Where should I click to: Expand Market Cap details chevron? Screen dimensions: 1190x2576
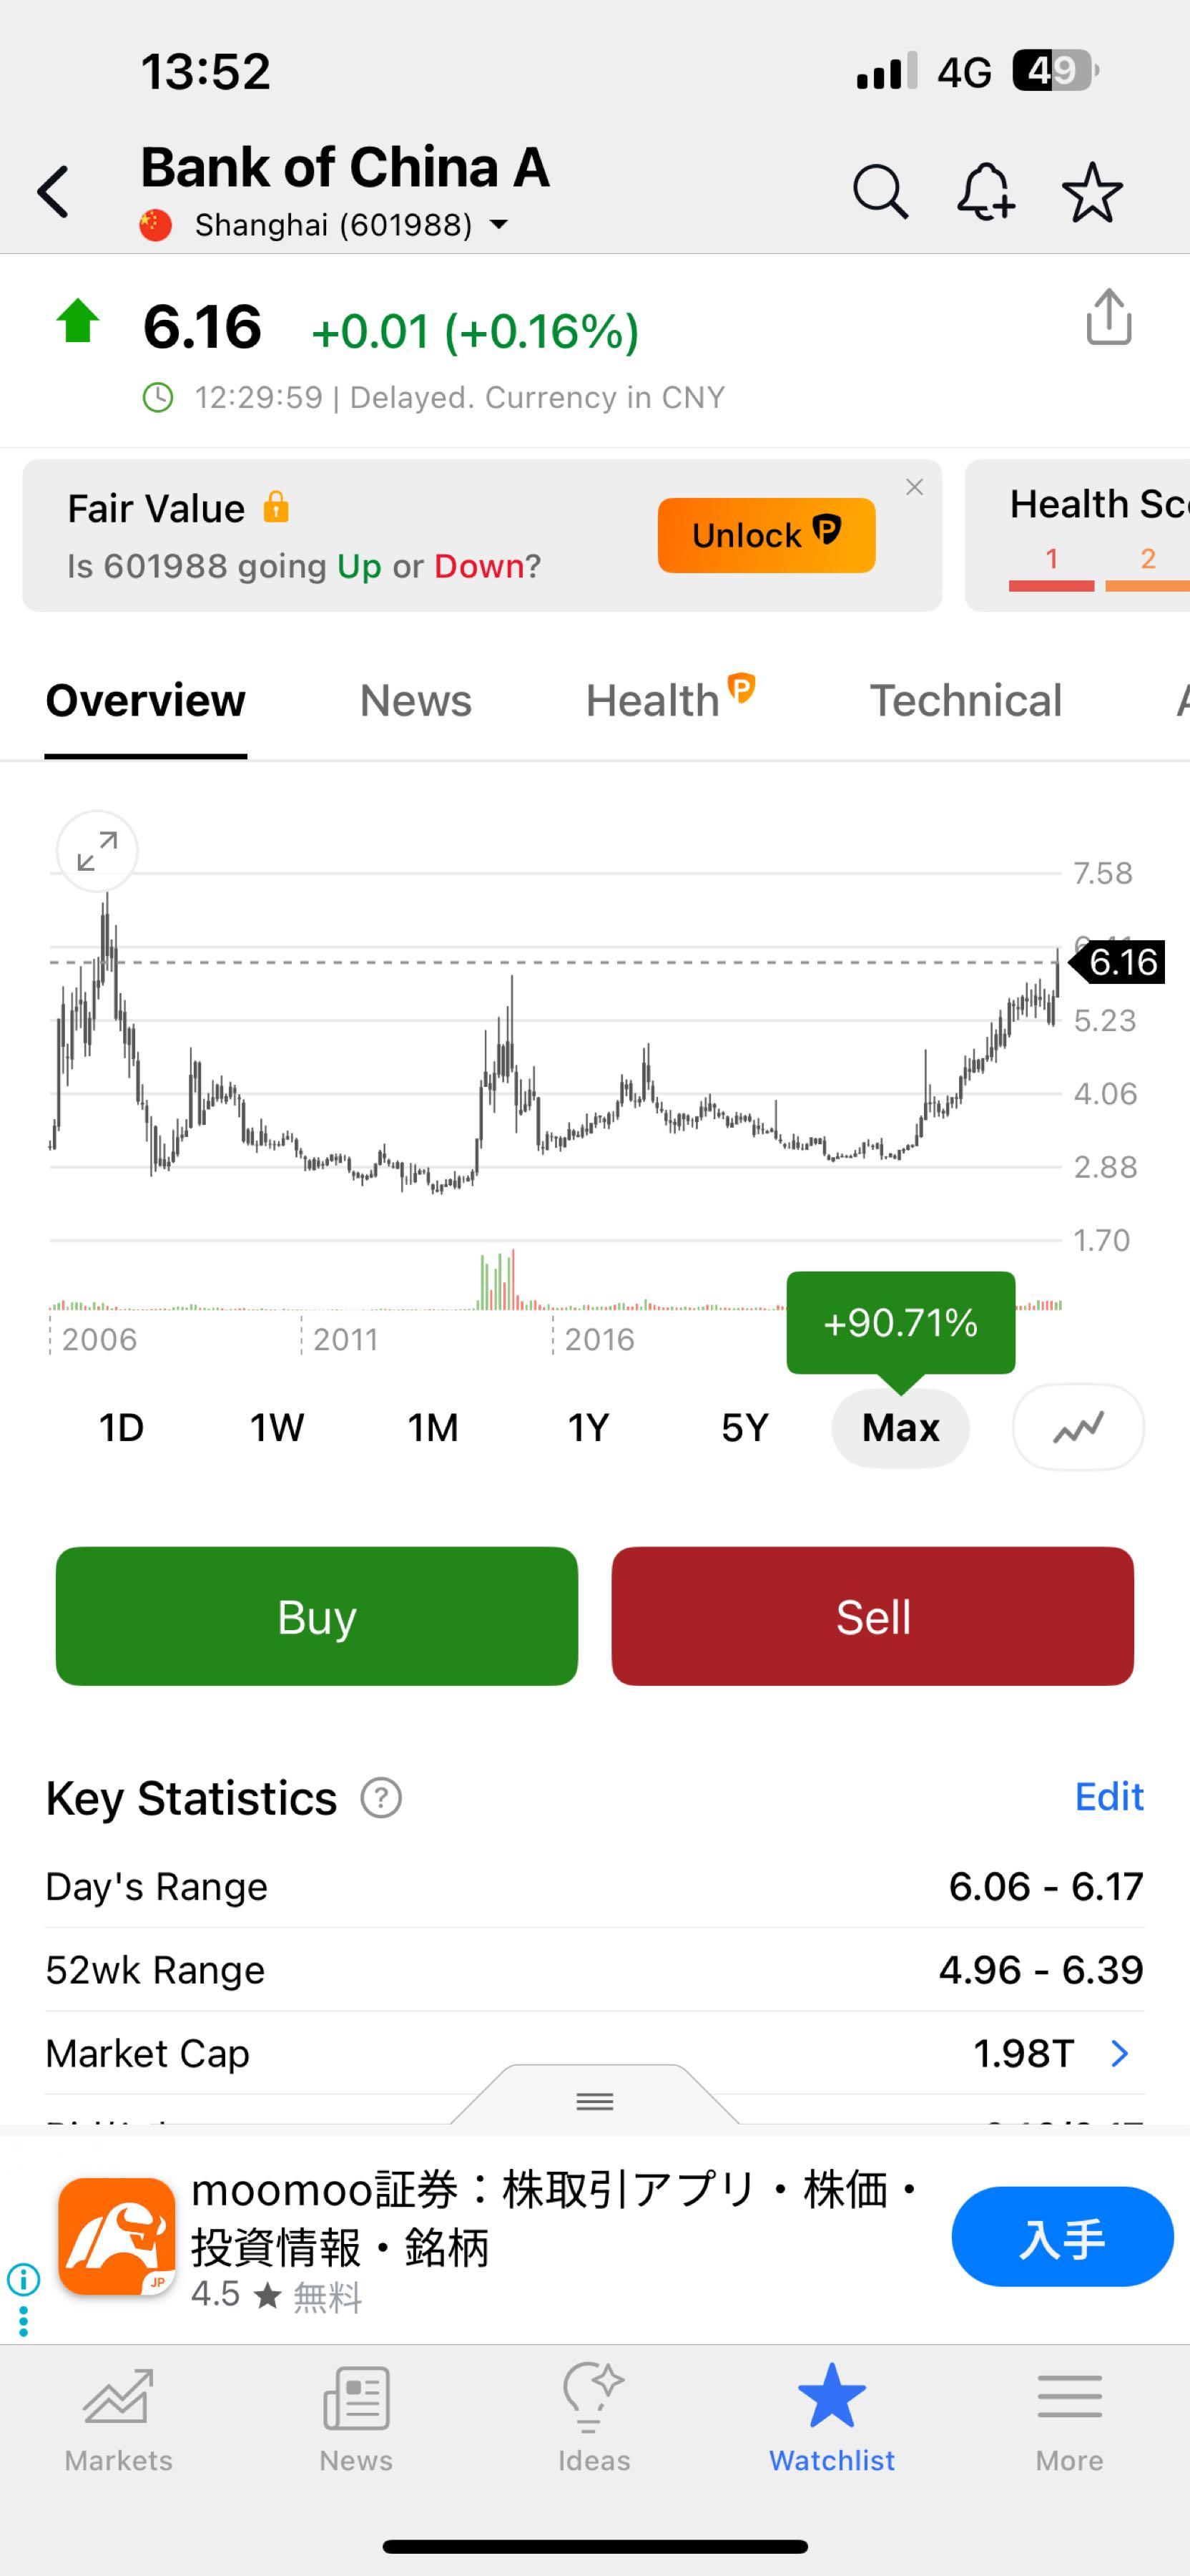click(x=1120, y=2053)
